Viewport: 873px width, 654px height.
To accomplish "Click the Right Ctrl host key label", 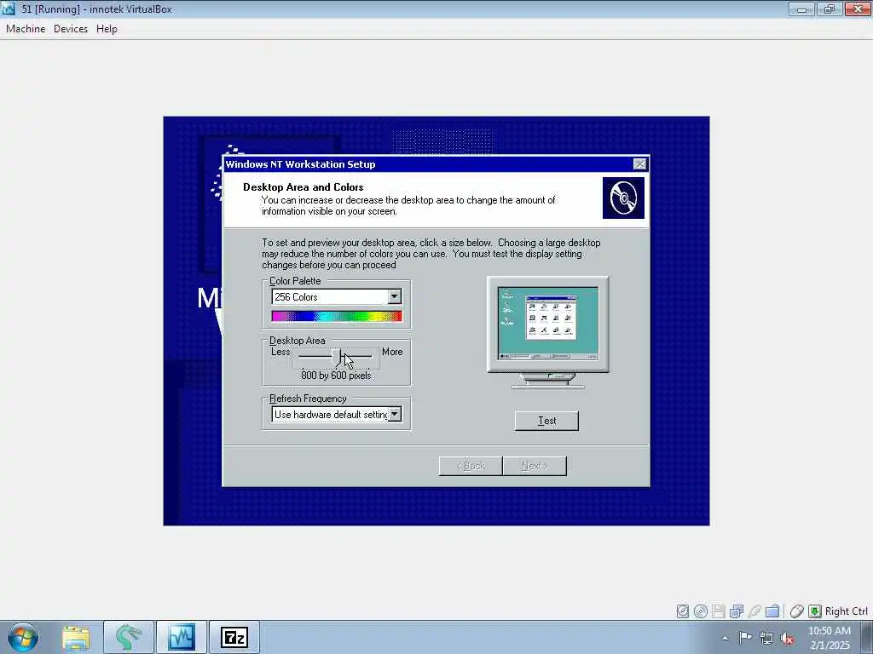I will (x=846, y=611).
